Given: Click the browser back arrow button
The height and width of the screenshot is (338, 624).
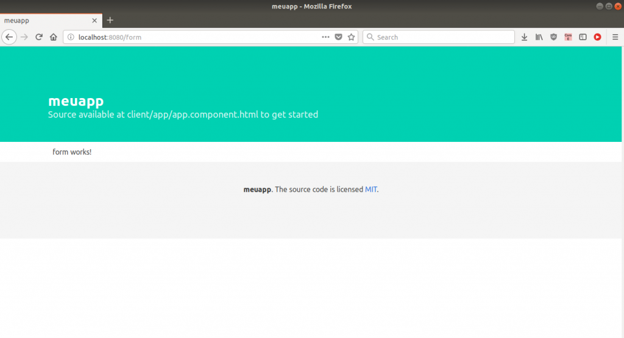Looking at the screenshot, I should tap(9, 37).
